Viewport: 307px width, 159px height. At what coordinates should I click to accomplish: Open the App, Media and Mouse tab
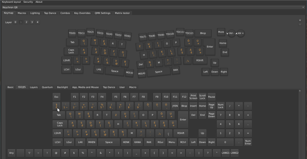tap(85, 87)
